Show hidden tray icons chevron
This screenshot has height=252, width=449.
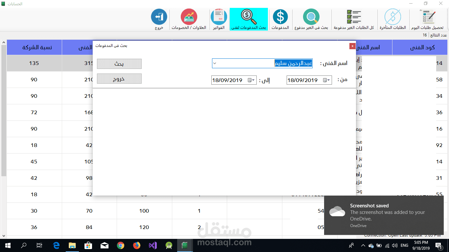(363, 245)
